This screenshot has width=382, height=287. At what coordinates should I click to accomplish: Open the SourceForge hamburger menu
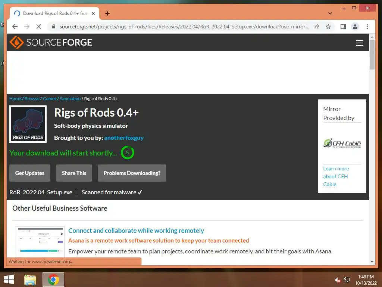359,43
